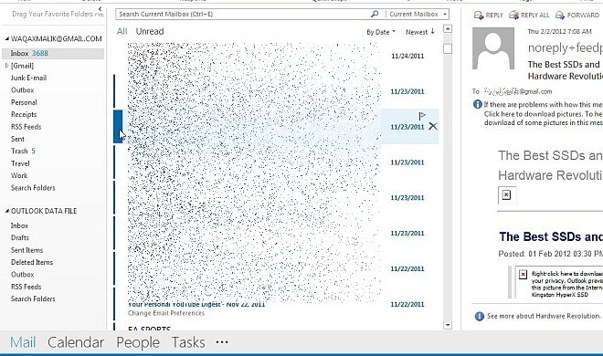Open the message dated 11/22/2011 YouTube Digest
This screenshot has height=356, width=603.
276,305
